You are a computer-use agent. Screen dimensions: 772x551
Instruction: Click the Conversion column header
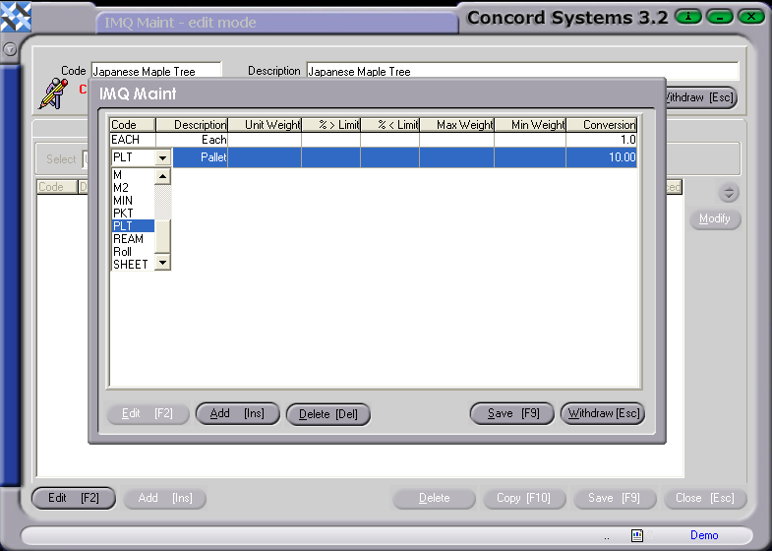[602, 125]
